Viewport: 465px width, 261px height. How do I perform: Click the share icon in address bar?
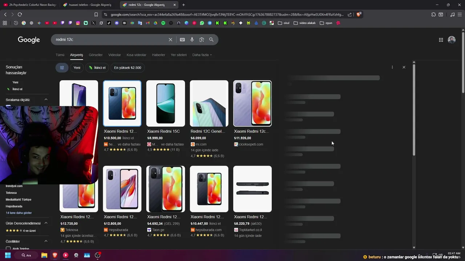coord(349,14)
